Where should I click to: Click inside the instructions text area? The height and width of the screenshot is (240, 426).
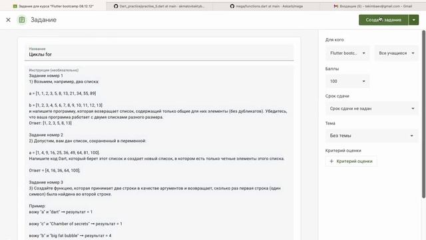(x=159, y=153)
